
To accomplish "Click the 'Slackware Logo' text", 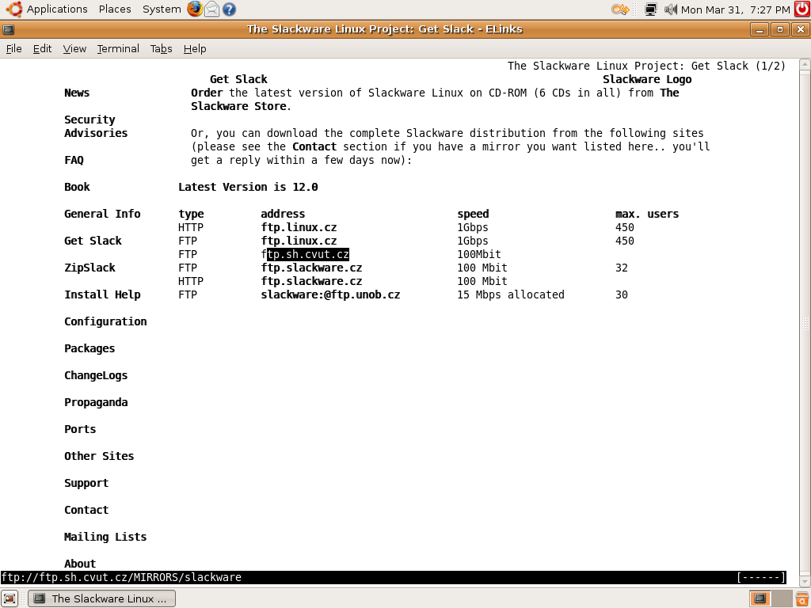I will [647, 80].
